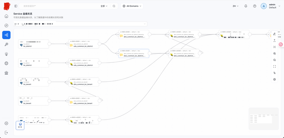Expand the ZH language dropdown

coord(235,6)
